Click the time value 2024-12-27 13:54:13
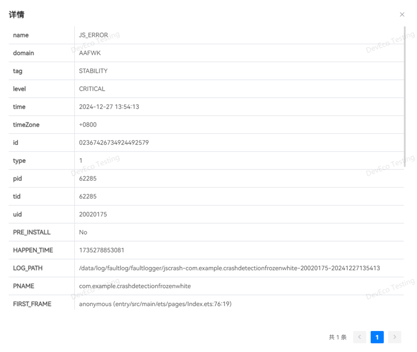The image size is (417, 352). pyautogui.click(x=109, y=107)
